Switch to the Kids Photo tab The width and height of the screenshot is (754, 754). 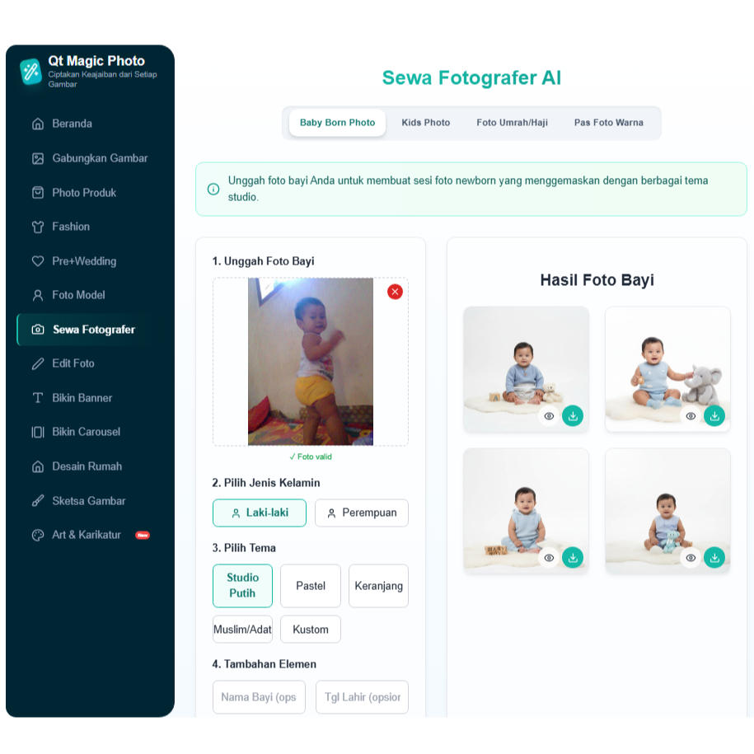(x=425, y=123)
